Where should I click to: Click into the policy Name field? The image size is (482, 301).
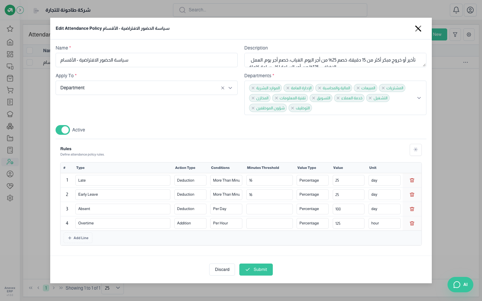[x=147, y=60]
